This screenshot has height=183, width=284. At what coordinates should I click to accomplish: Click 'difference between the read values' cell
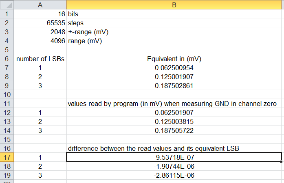[174, 148]
